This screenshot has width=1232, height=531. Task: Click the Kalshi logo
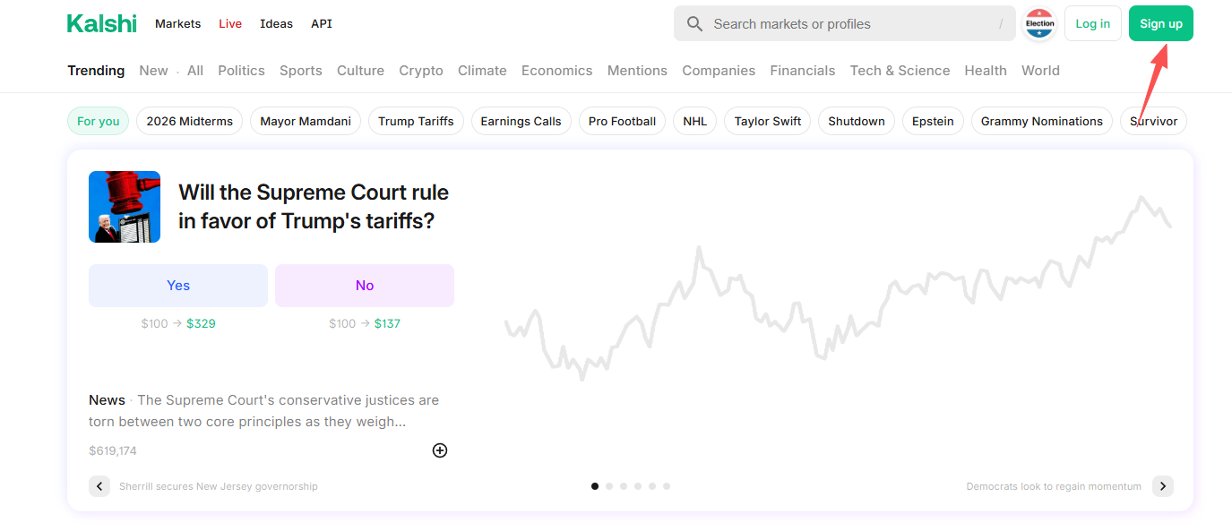tap(102, 24)
